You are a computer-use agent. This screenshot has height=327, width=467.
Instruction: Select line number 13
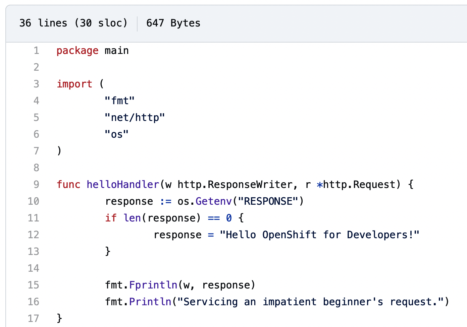tap(33, 252)
